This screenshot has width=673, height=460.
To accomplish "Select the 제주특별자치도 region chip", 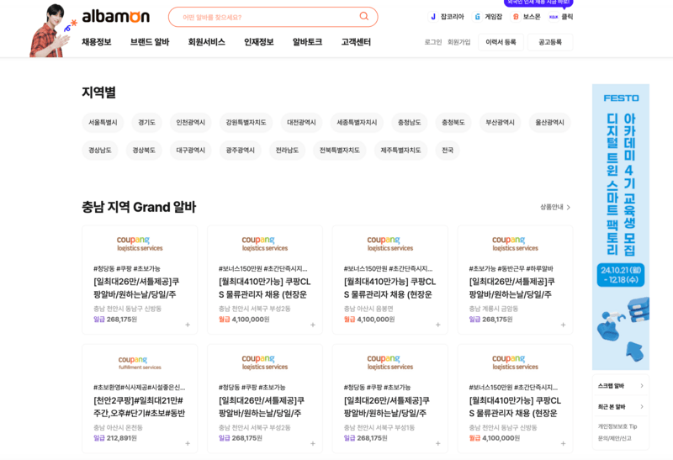I will click(401, 151).
